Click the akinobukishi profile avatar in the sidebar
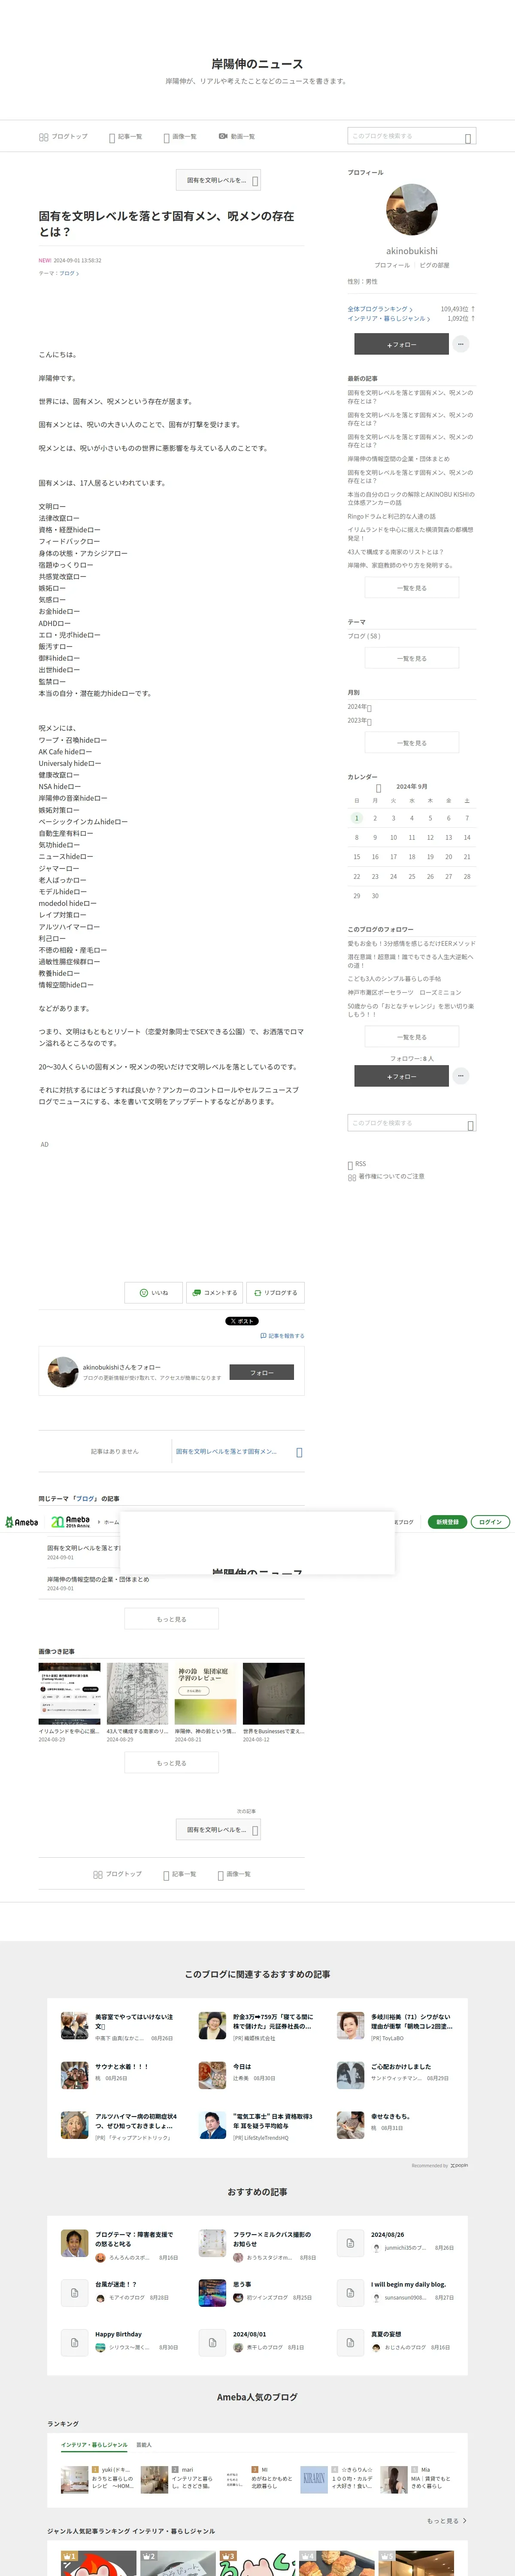The image size is (515, 2576). (411, 210)
